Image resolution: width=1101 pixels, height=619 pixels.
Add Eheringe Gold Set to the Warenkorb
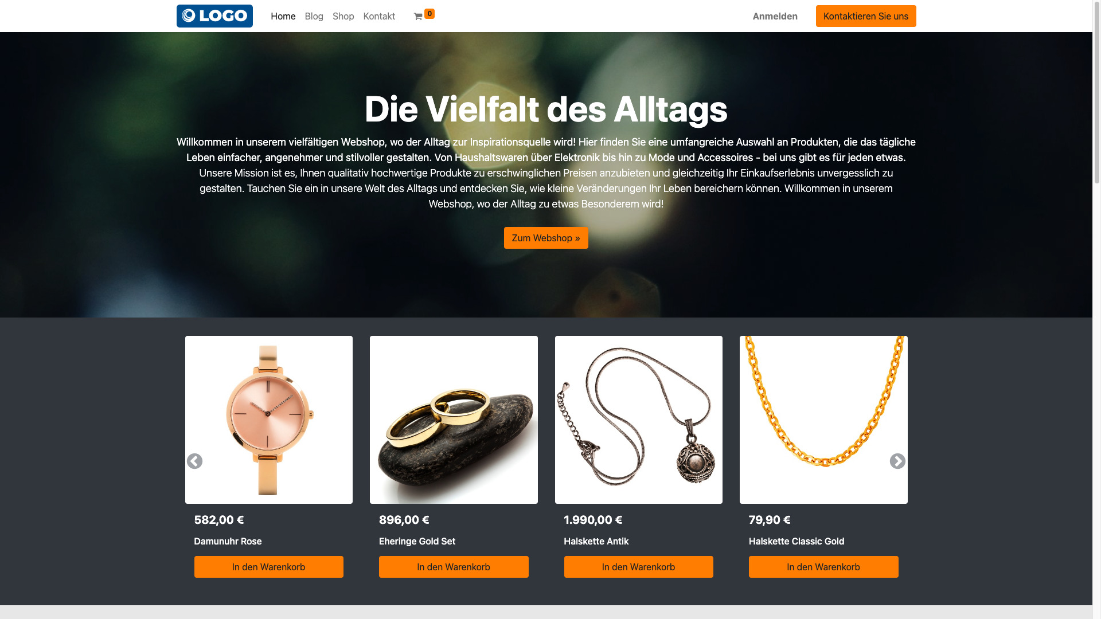click(x=454, y=567)
